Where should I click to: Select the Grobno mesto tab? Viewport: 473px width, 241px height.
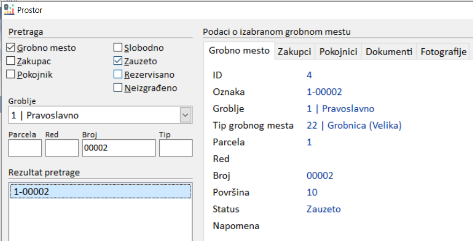239,51
